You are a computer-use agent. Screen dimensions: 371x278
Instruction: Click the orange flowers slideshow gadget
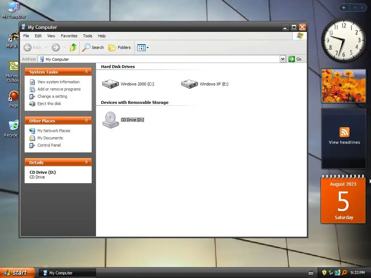[x=343, y=86]
